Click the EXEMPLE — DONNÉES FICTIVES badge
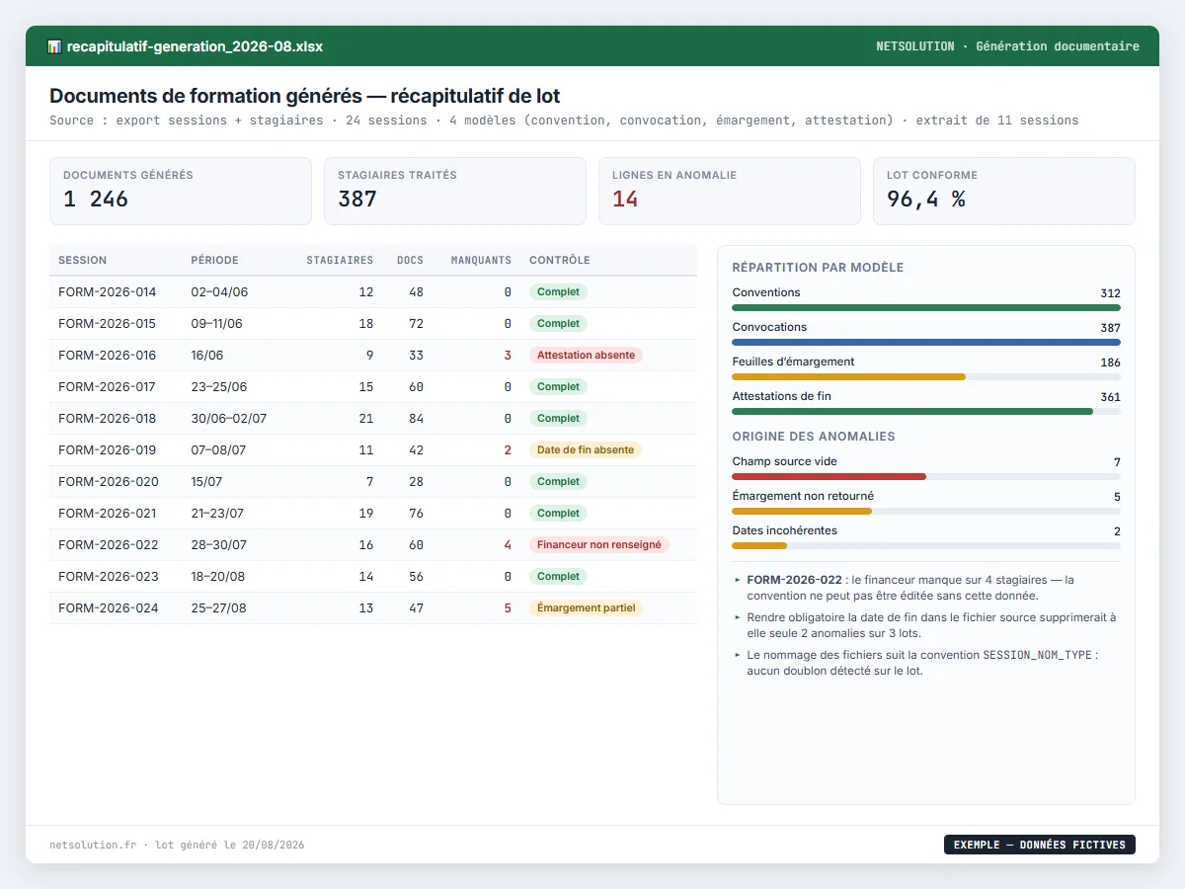Image resolution: width=1185 pixels, height=889 pixels. point(1040,845)
